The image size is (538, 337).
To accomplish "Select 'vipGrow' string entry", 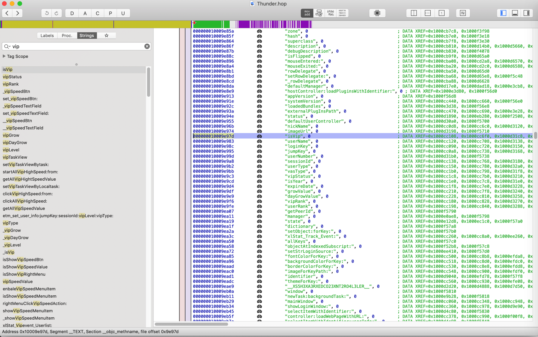I will coord(73,135).
